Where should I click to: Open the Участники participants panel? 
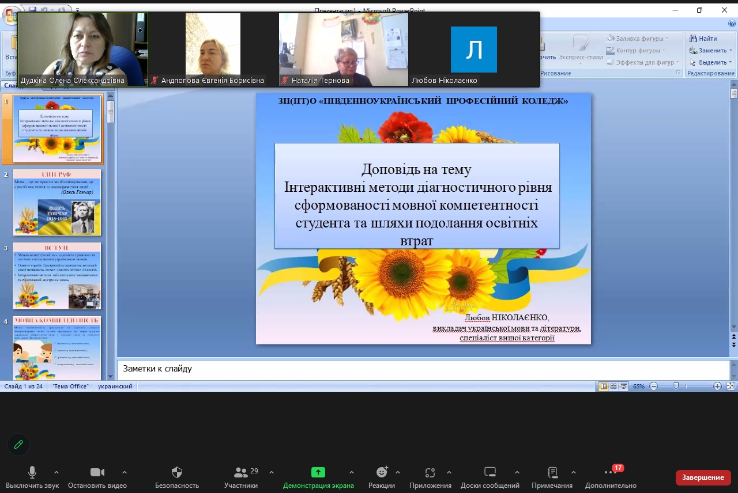coord(241,477)
